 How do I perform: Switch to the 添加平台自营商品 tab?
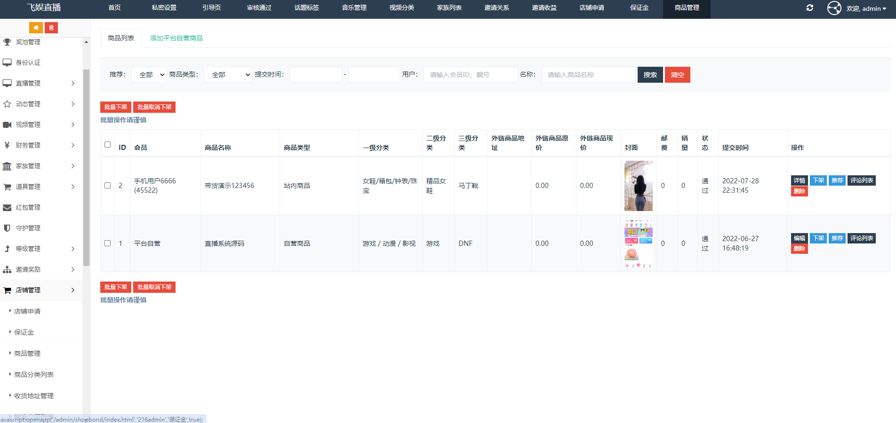coord(176,38)
